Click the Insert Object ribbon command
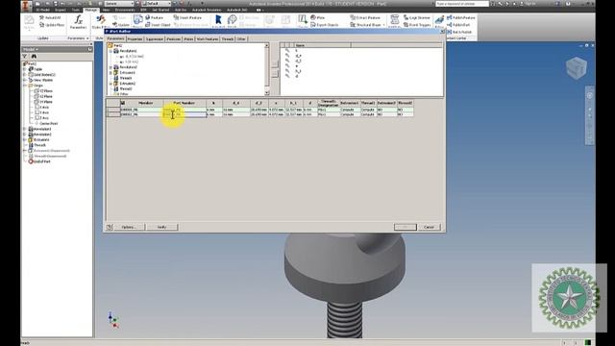This screenshot has width=615, height=346. click(x=158, y=25)
